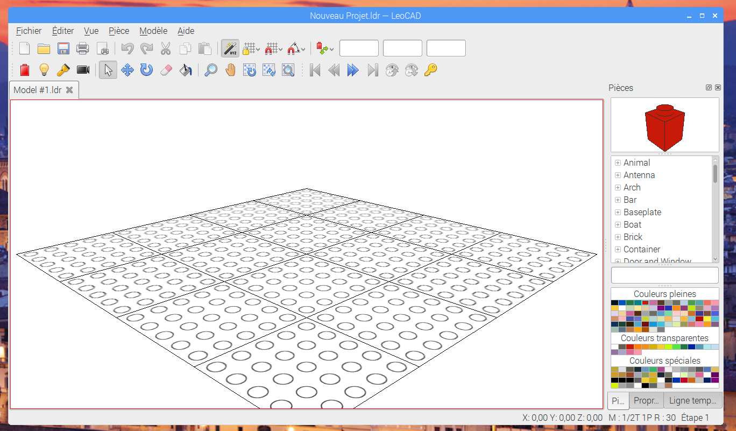Activate the Rotate tool
Viewport: 736px width, 431px height.
pos(147,70)
